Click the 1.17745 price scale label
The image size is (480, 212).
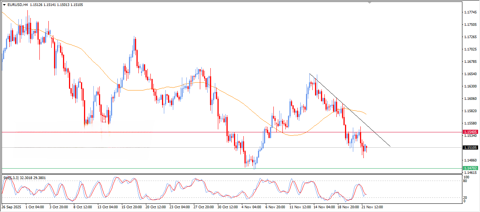(470, 12)
